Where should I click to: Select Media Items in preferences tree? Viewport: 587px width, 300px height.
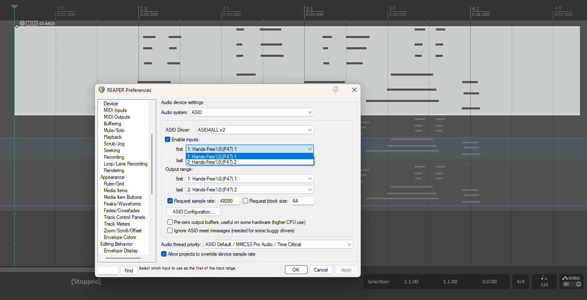tap(115, 191)
